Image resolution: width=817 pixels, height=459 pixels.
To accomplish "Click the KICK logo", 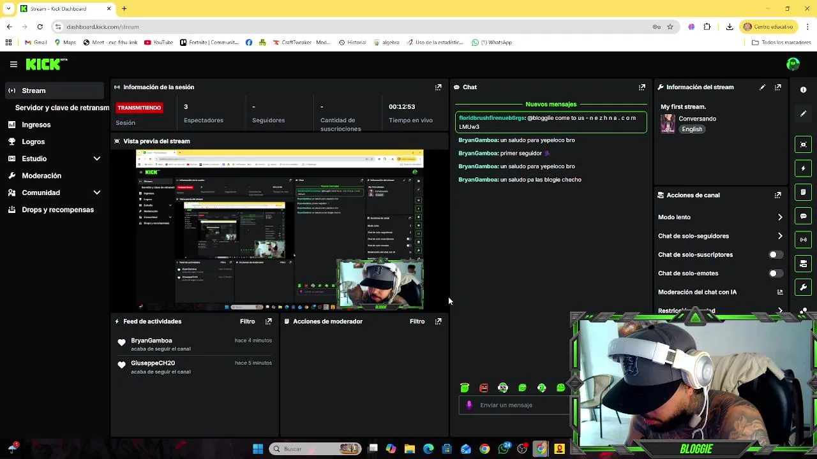I will pos(46,64).
